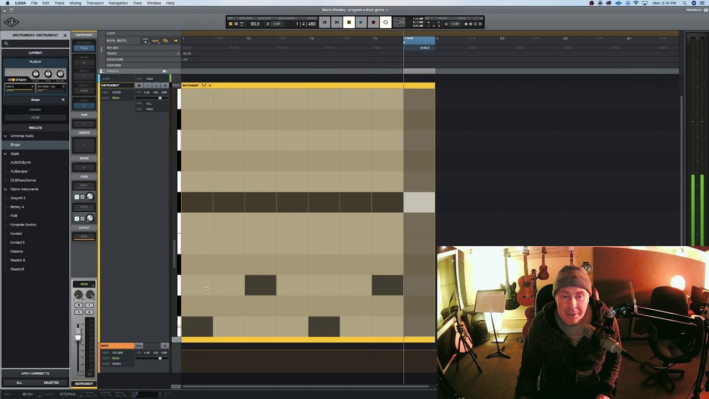
Task: Click the link icon next to Snap
Action: click(165, 40)
